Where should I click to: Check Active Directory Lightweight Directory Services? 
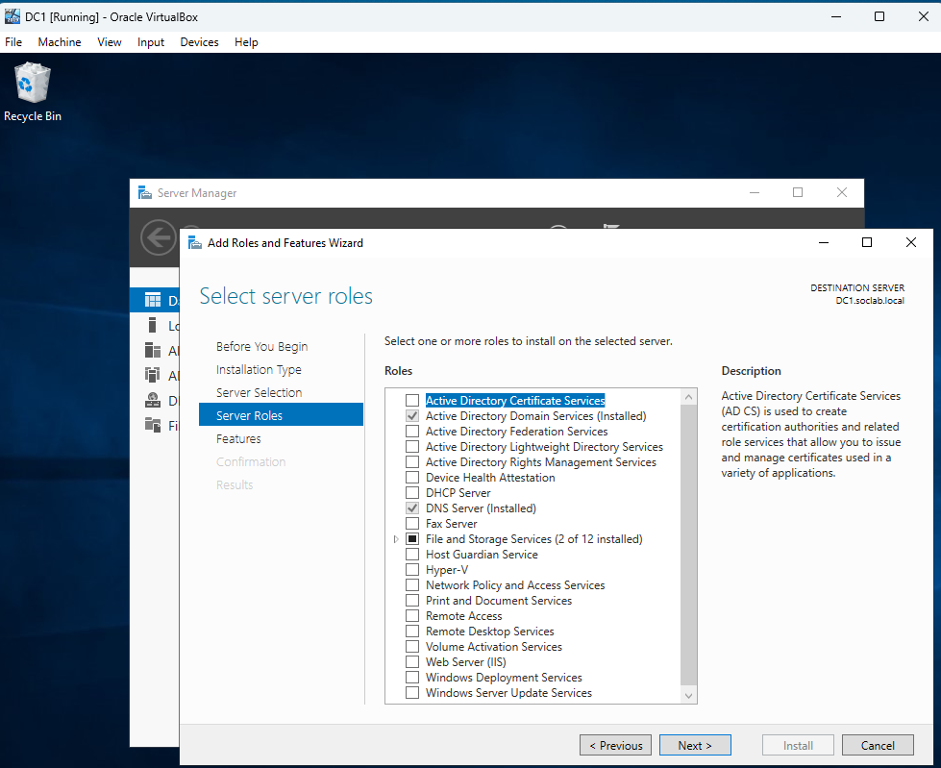[x=412, y=446]
